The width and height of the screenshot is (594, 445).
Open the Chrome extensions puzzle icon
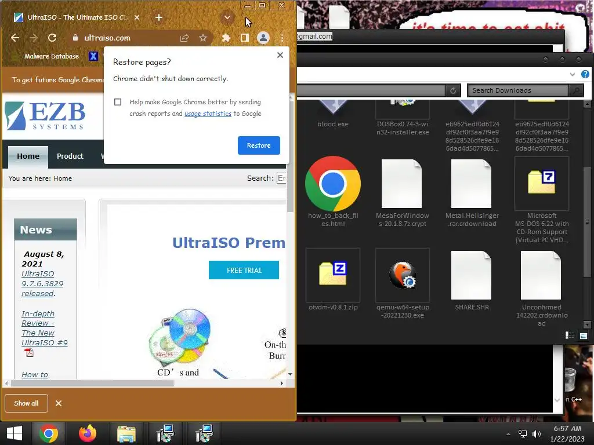pyautogui.click(x=226, y=38)
